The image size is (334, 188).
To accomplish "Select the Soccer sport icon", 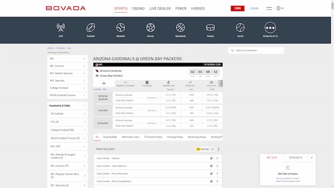I will (150, 29).
